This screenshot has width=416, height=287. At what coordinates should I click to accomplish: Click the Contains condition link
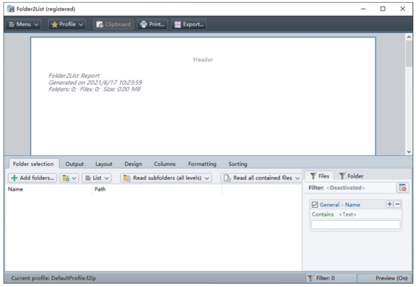[x=323, y=215]
